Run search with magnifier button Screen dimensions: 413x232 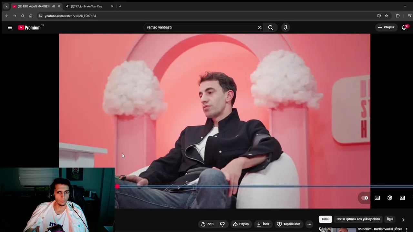[x=270, y=27]
